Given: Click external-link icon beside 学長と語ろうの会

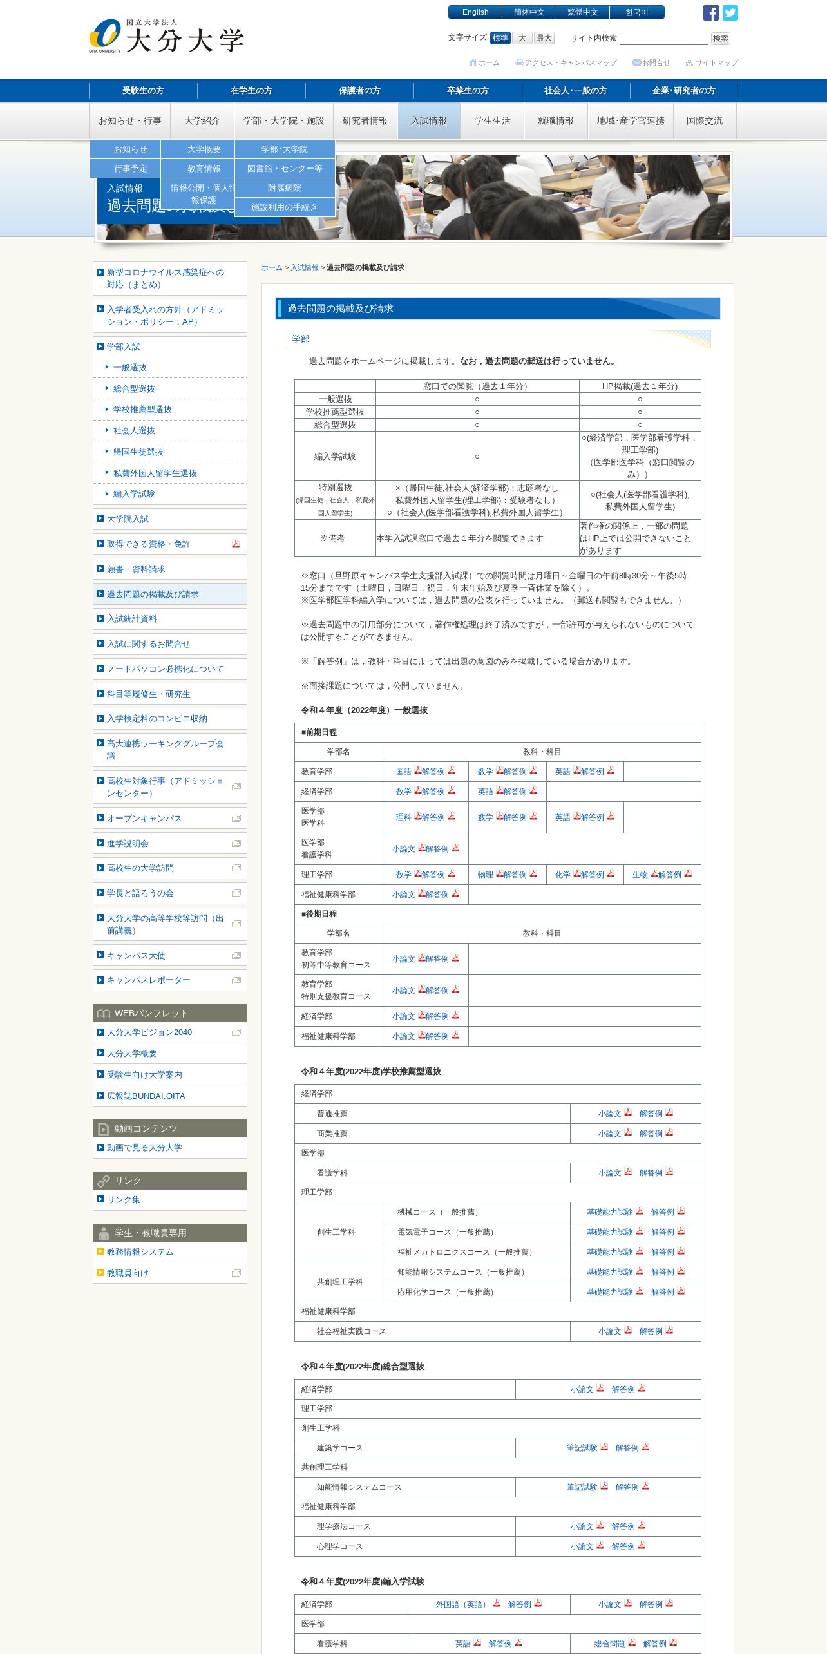Looking at the screenshot, I should coord(236,893).
